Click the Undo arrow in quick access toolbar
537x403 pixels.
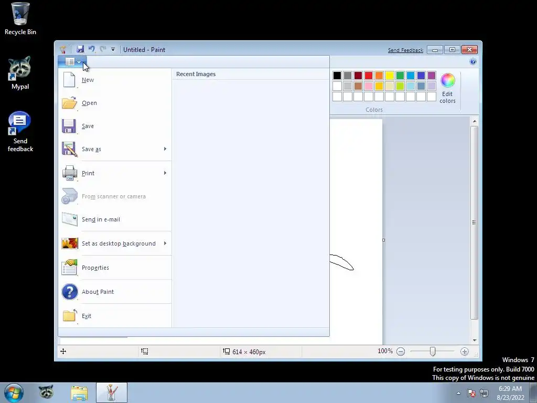tap(91, 49)
